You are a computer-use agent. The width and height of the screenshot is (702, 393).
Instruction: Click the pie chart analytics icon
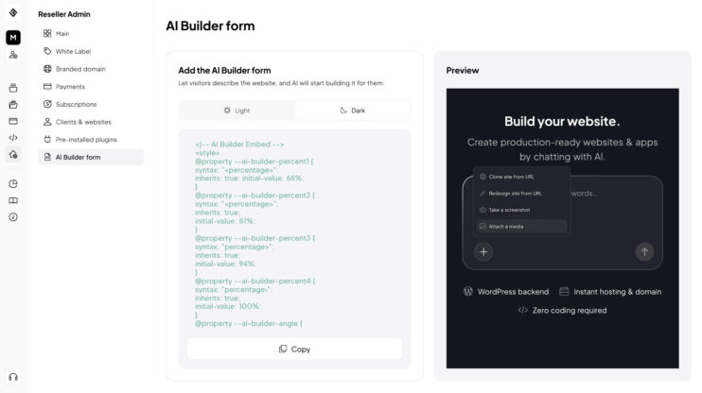click(13, 184)
